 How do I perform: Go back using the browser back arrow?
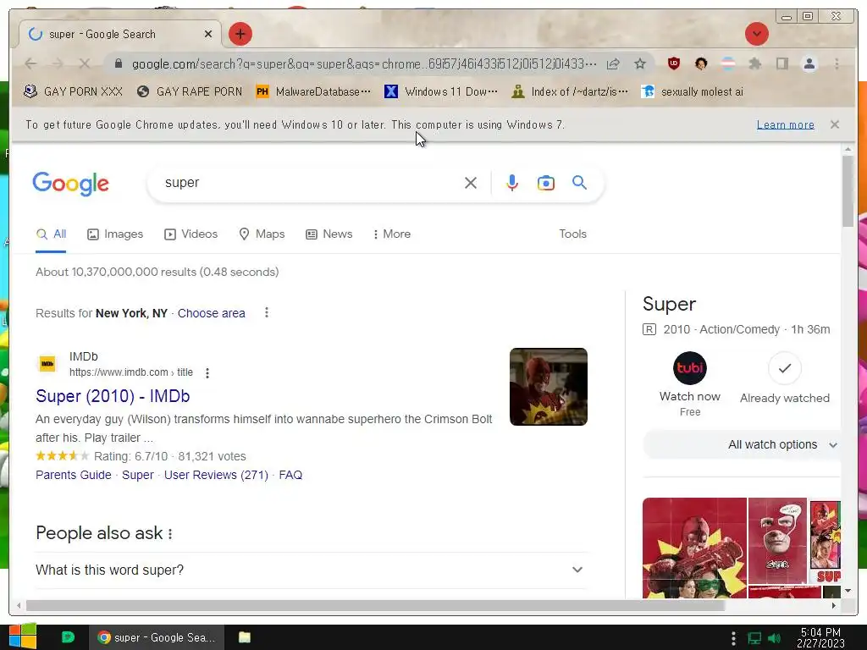(31, 63)
